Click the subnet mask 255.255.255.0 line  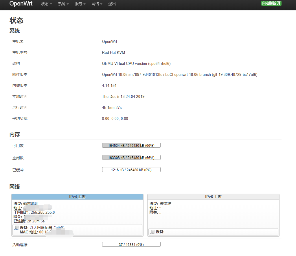pos(34,212)
